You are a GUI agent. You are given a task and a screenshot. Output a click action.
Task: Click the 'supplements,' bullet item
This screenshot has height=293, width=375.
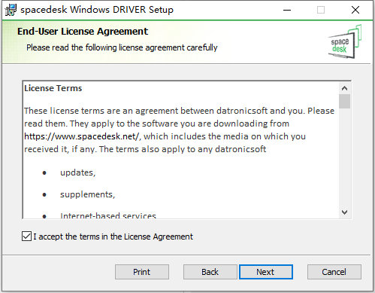[88, 194]
